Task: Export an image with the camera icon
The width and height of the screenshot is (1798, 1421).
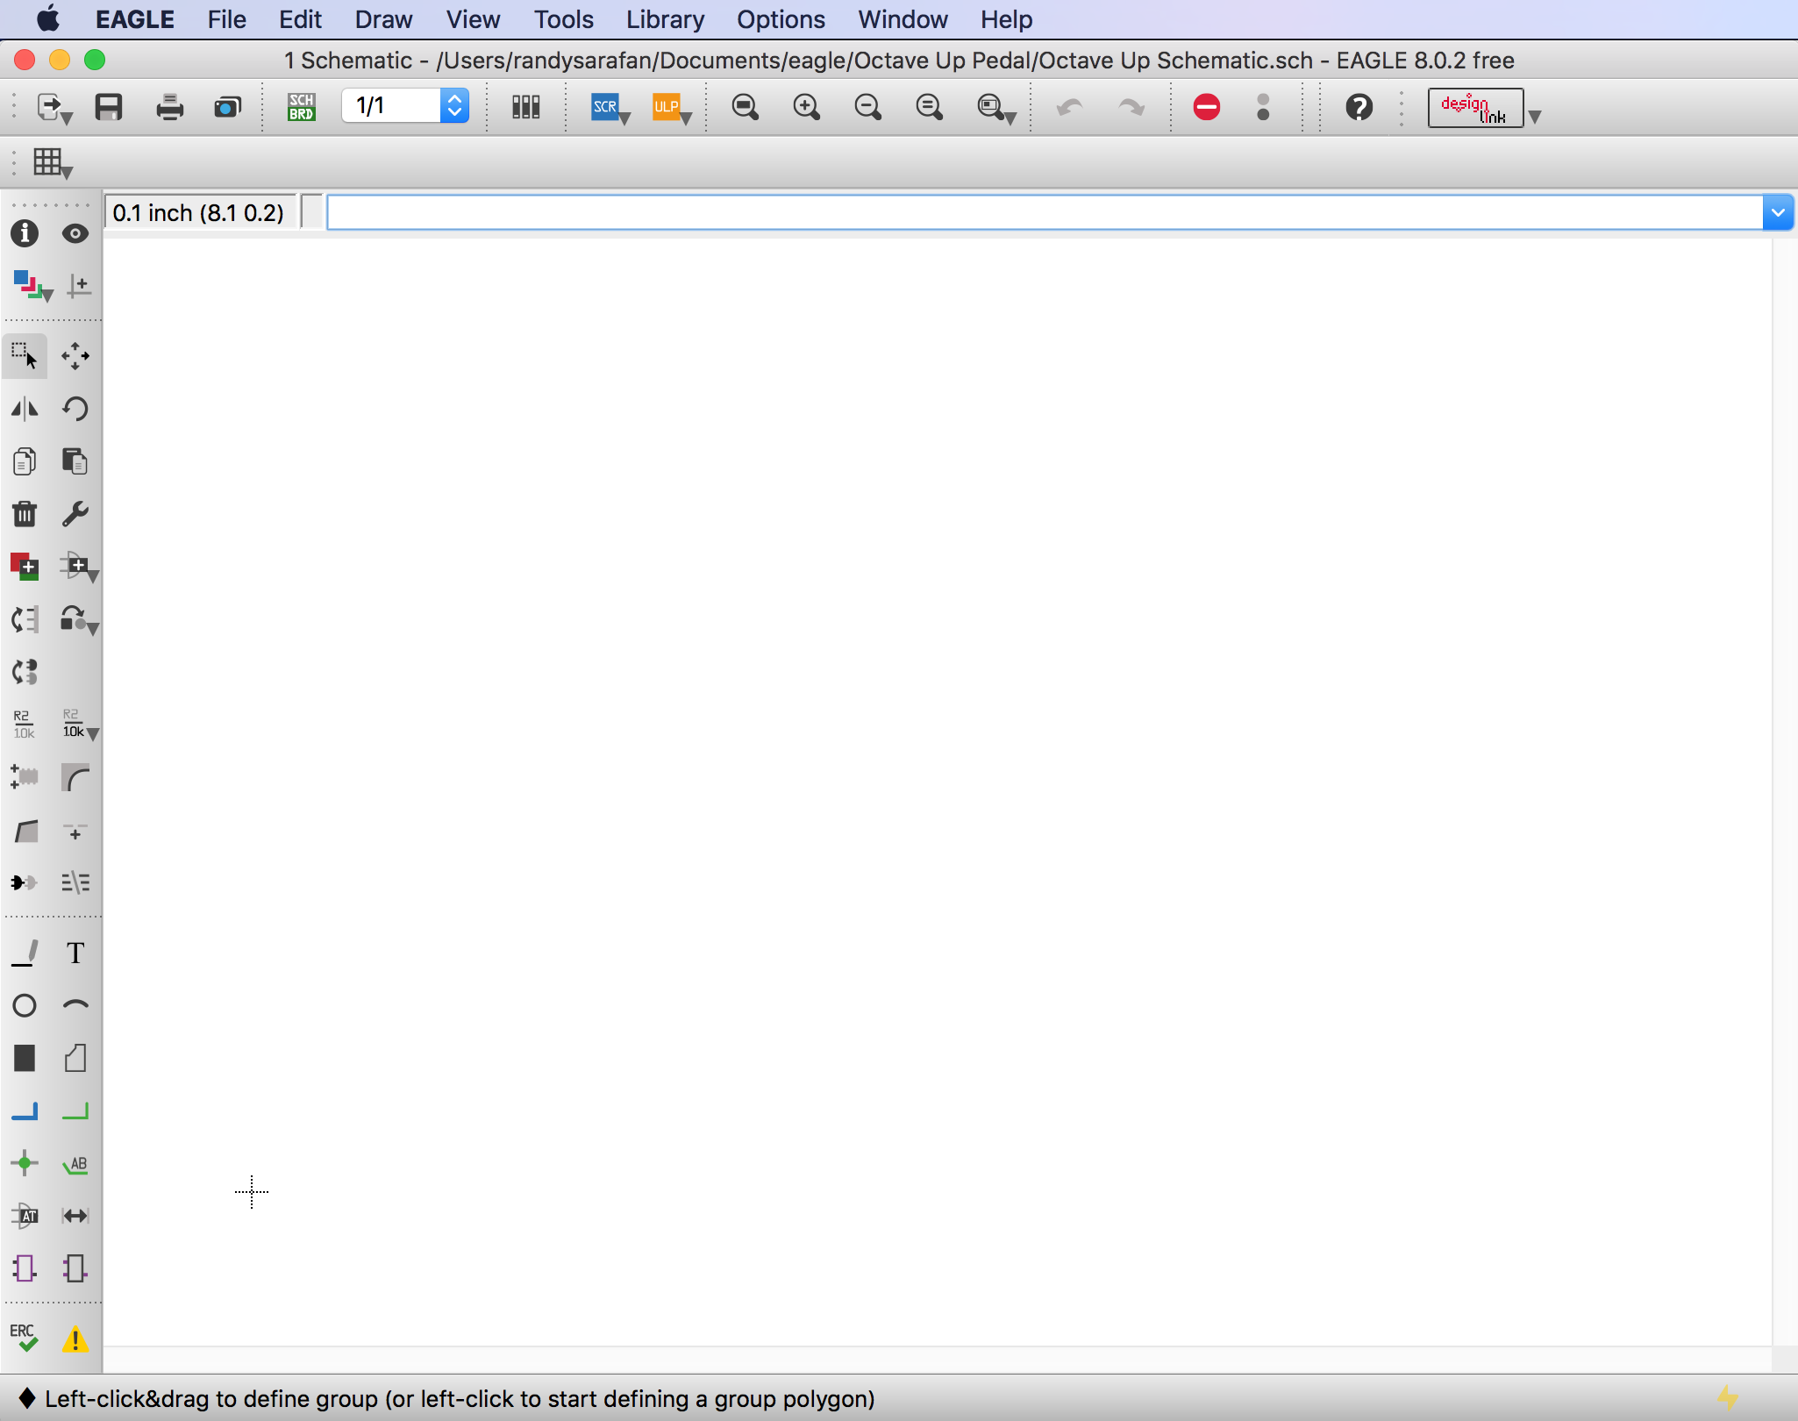Action: [227, 106]
